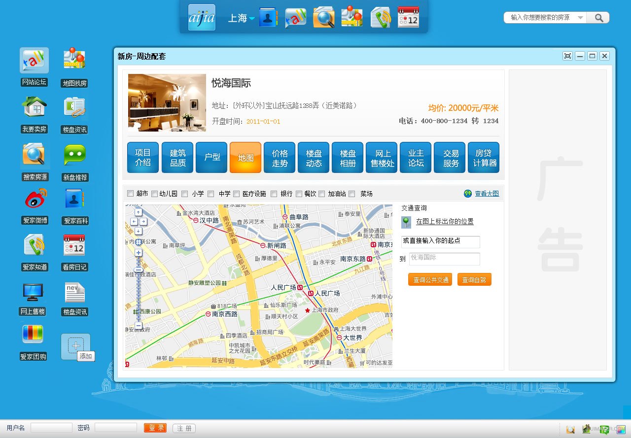Click the map zoom slider handle
Screen dimensions: 631x438
point(139,270)
